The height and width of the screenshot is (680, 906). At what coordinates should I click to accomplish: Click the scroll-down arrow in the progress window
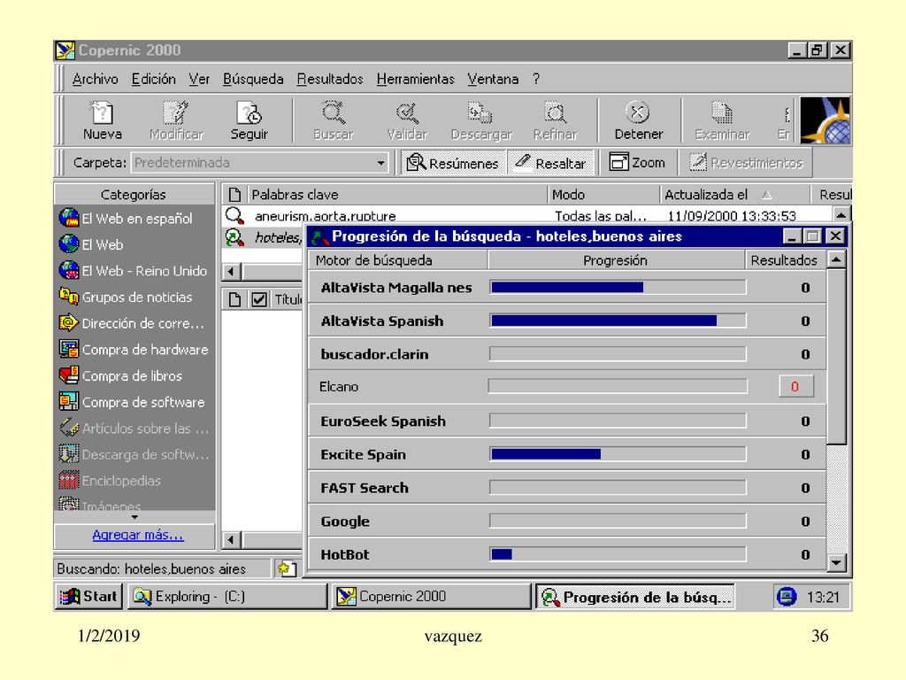(x=837, y=562)
